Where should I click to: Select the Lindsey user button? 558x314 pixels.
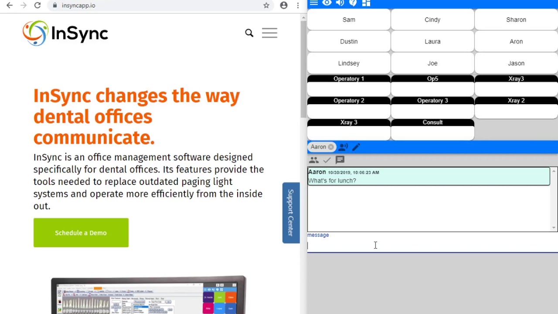click(349, 63)
